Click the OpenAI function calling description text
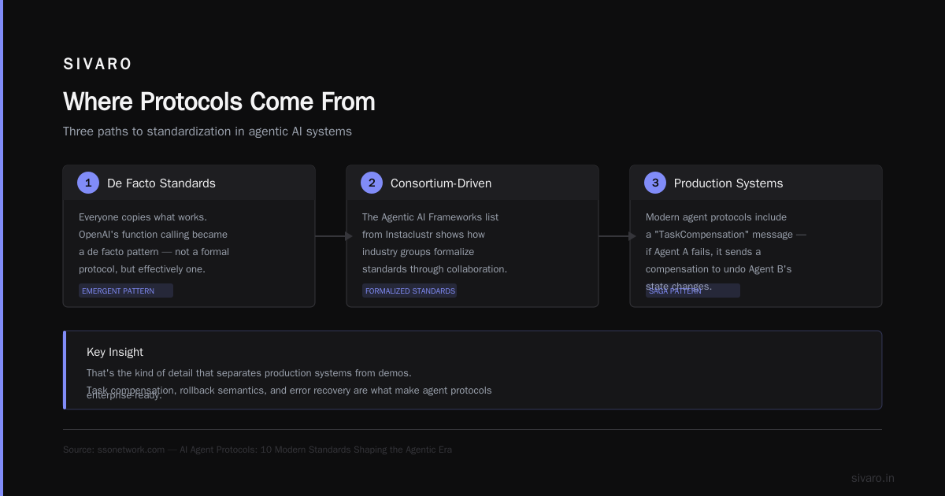Image resolution: width=945 pixels, height=496 pixels. tap(154, 243)
